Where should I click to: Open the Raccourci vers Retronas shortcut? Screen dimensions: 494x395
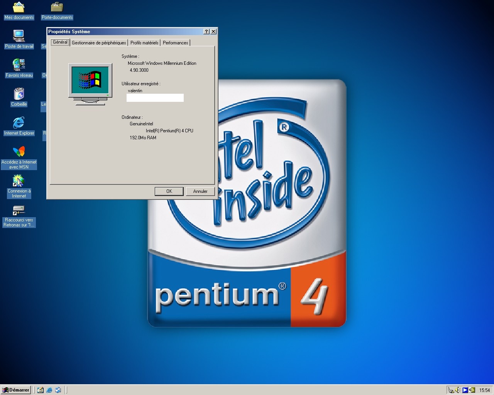[19, 210]
